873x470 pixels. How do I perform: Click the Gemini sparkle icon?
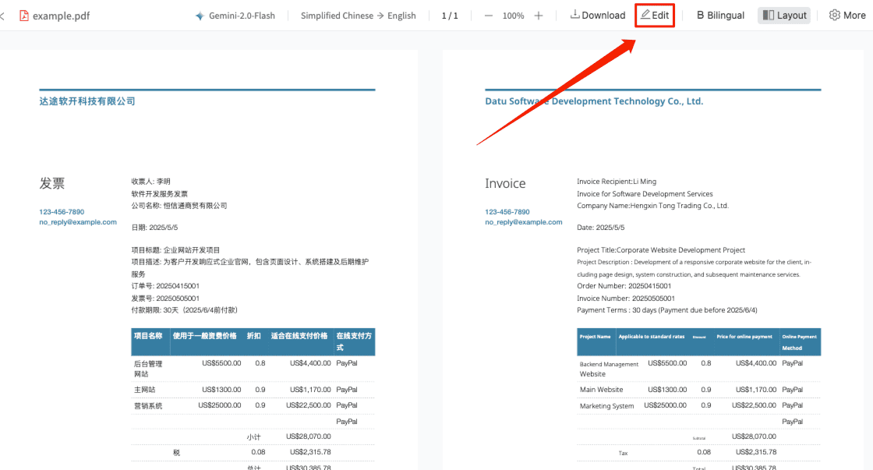click(200, 16)
